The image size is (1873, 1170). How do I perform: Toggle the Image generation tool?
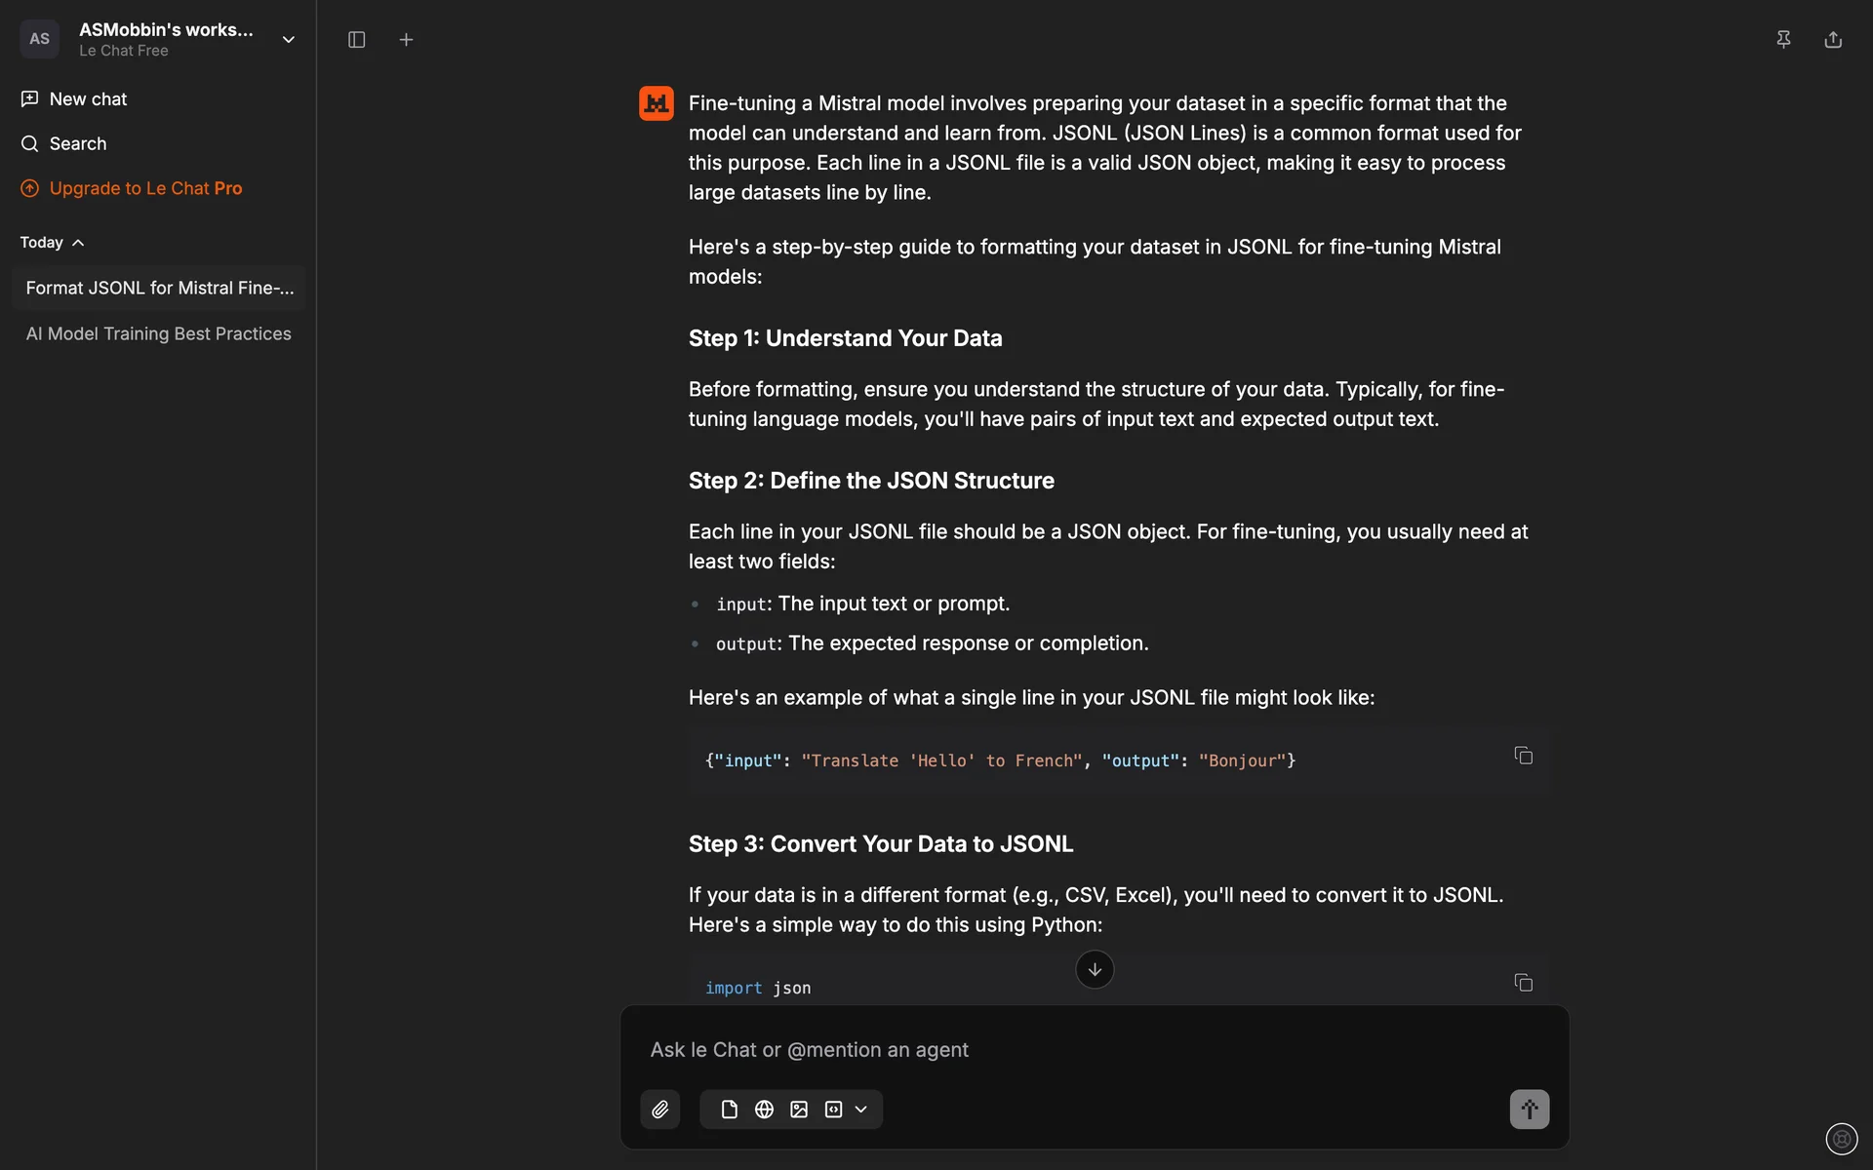click(x=799, y=1110)
